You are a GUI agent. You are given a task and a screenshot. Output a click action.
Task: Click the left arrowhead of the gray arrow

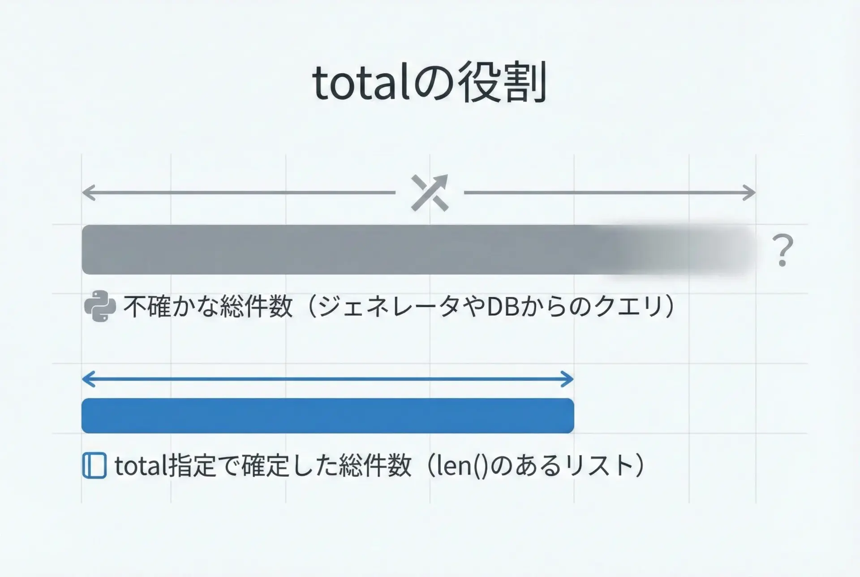(88, 193)
